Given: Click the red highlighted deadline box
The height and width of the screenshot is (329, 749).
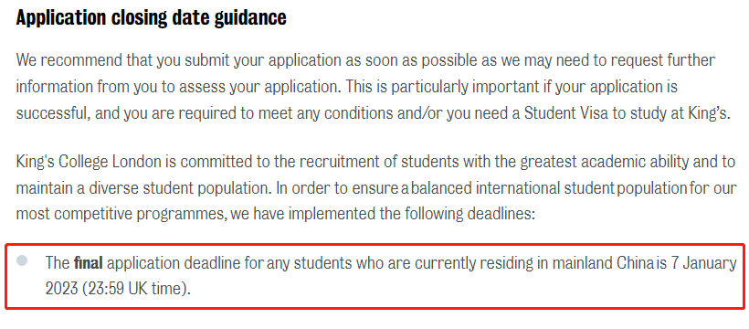Looking at the screenshot, I should 375,276.
